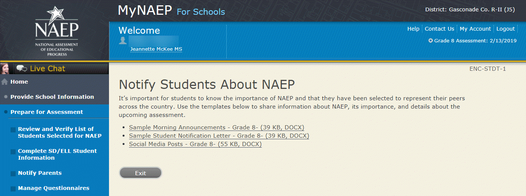Click the MyNAEP For Schools title

click(x=171, y=11)
